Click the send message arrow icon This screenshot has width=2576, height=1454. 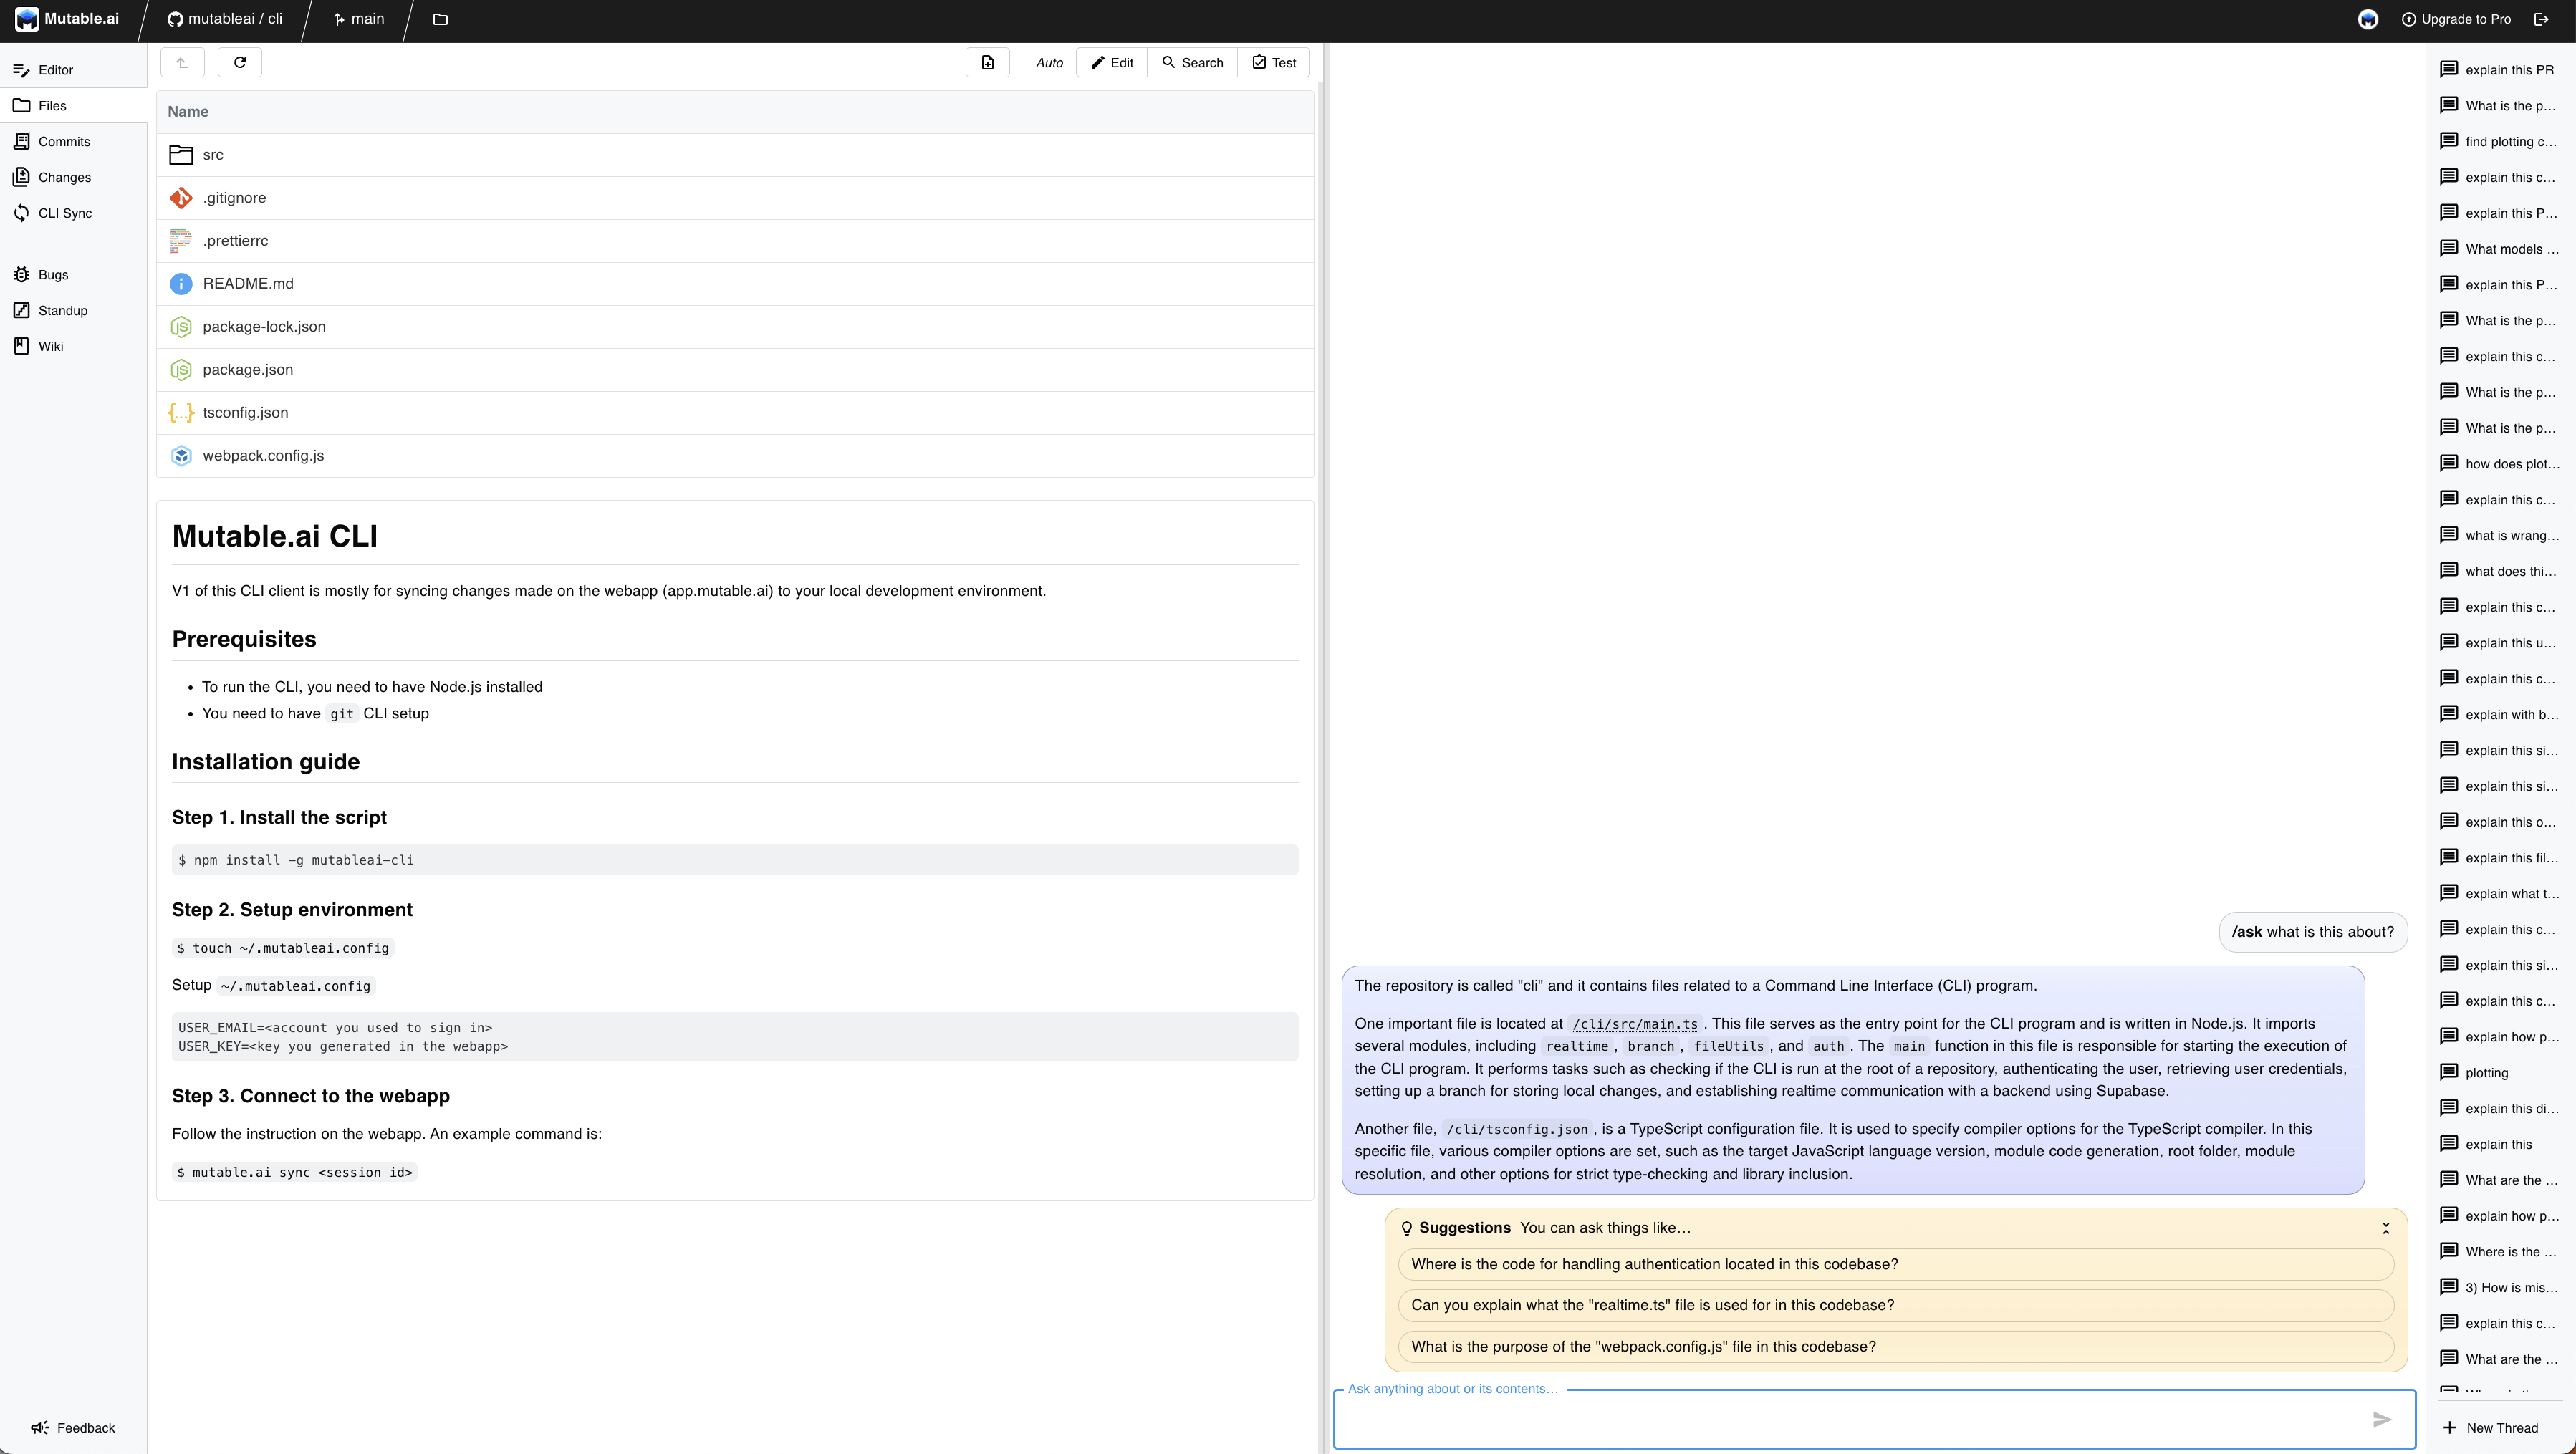coord(2381,1420)
